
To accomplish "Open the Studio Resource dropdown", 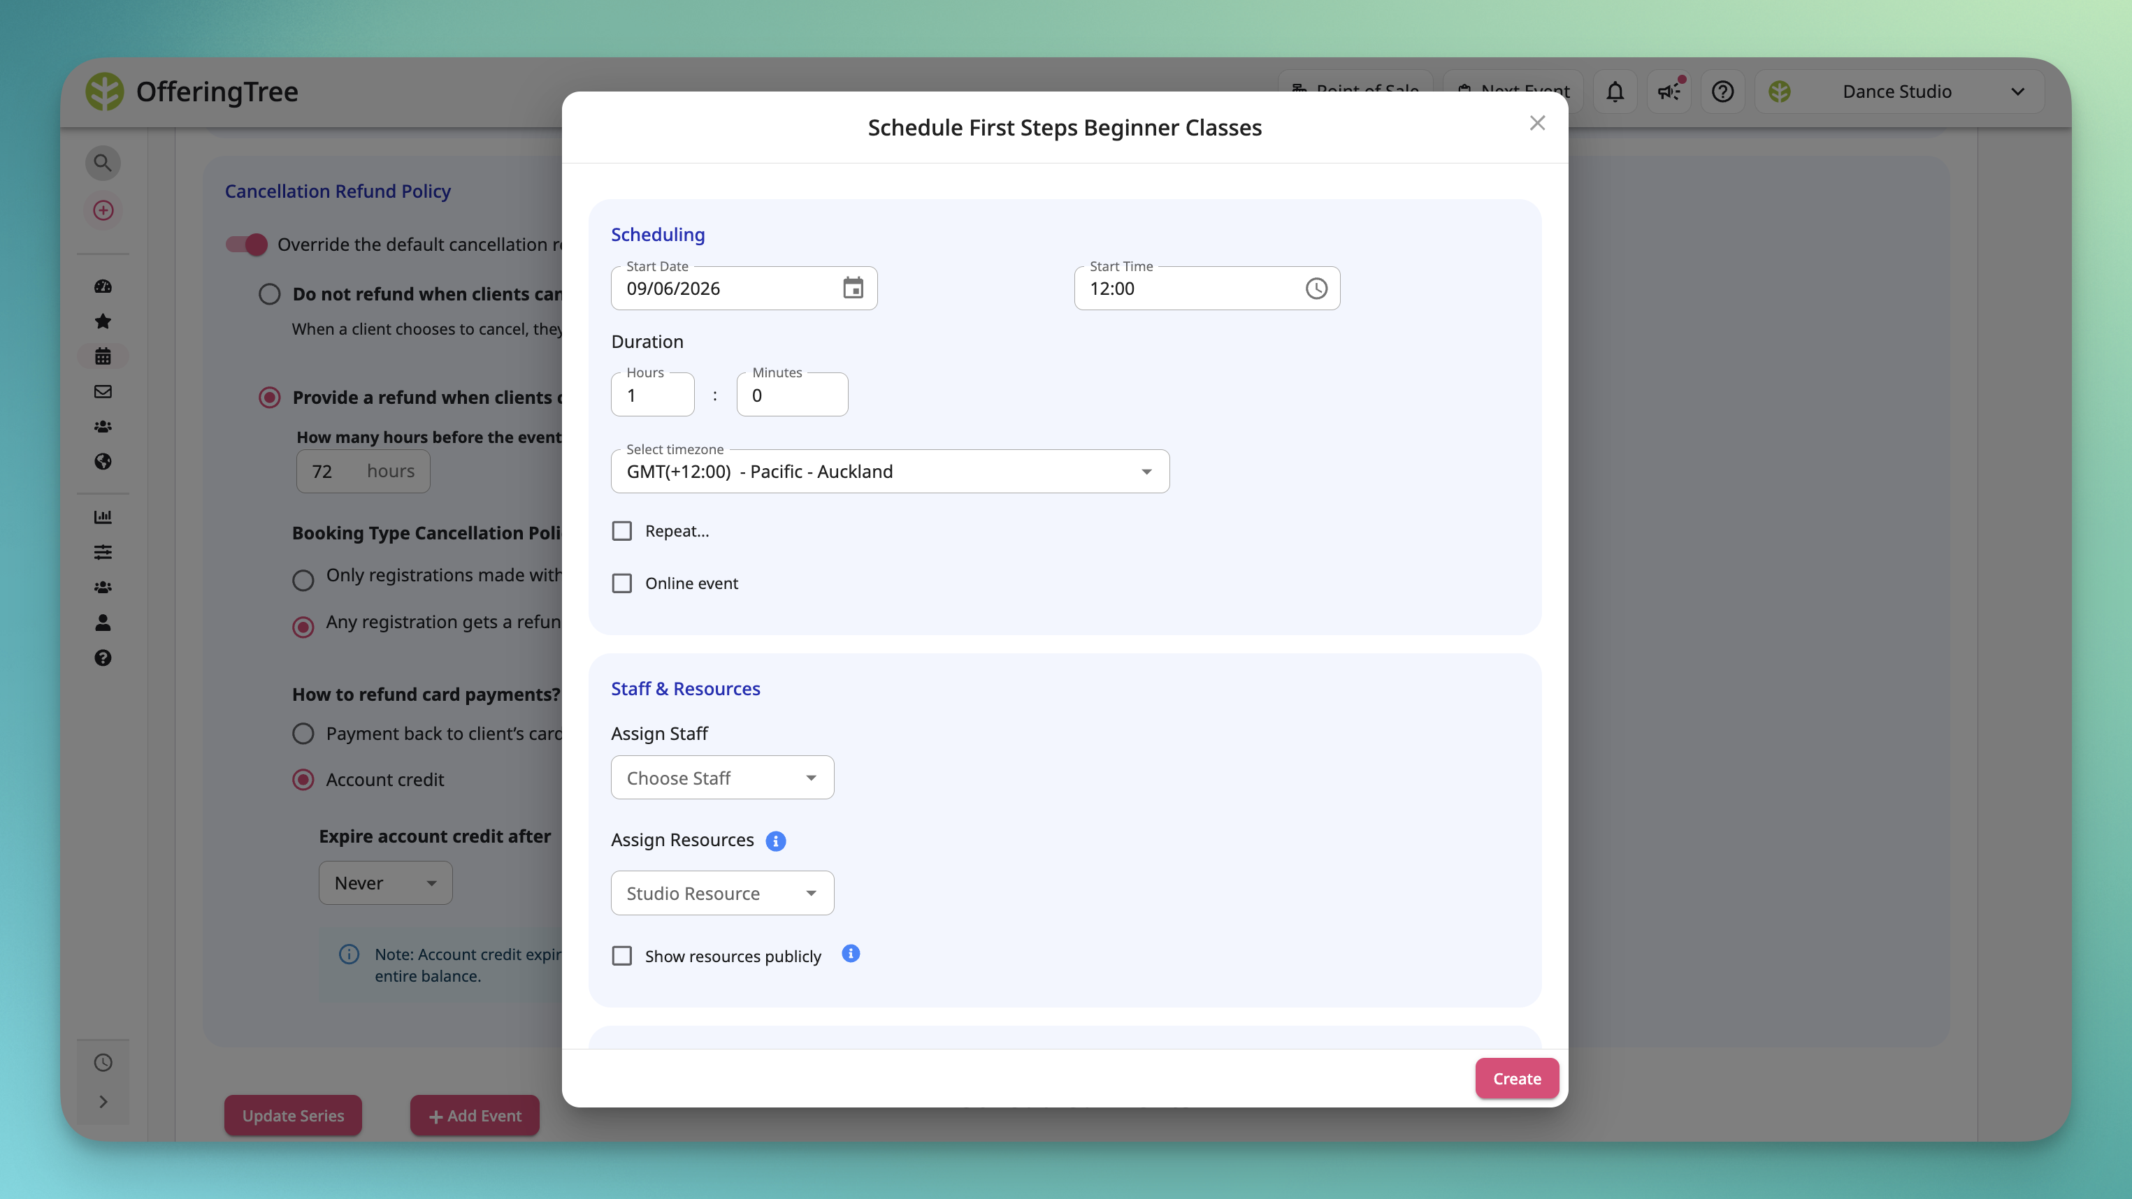I will [721, 893].
